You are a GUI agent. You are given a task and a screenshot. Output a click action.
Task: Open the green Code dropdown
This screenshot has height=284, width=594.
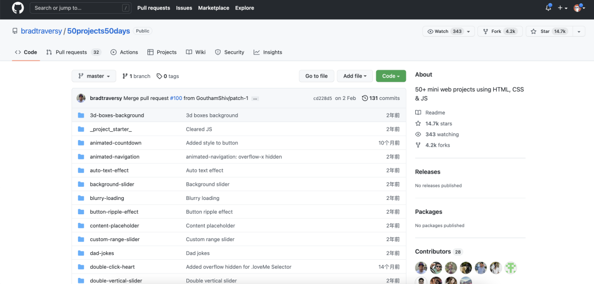click(391, 76)
